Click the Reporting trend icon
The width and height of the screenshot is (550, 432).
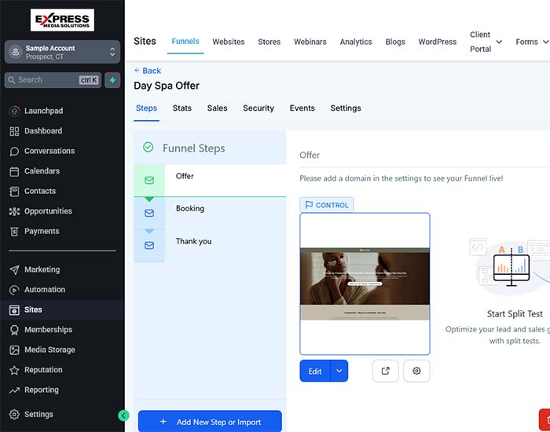[x=14, y=390]
